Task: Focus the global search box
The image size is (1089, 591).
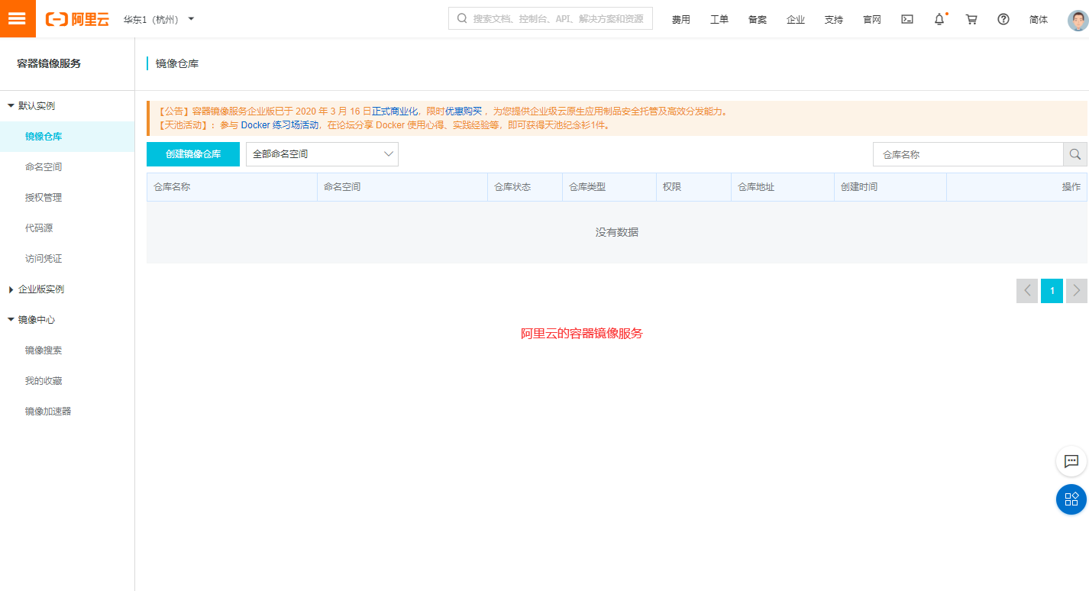Action: [x=551, y=18]
